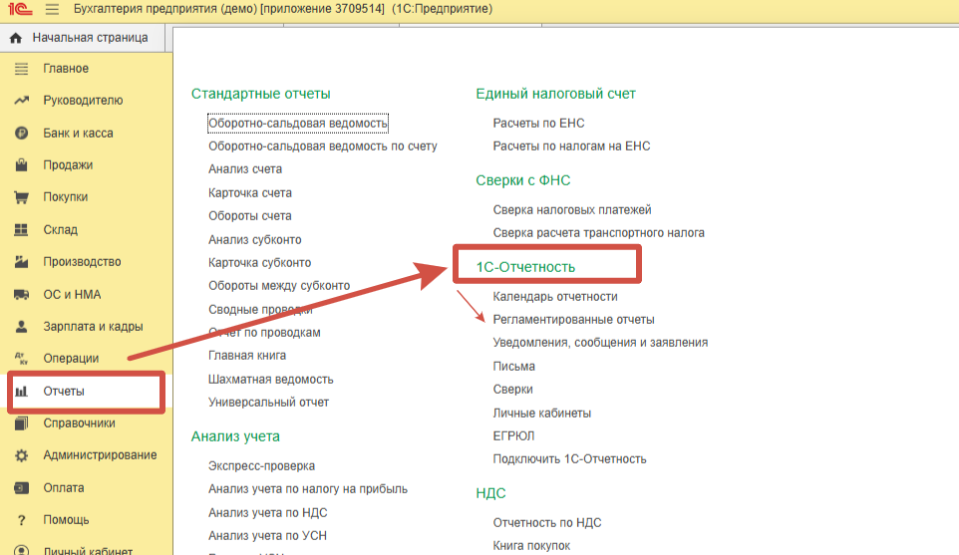Open the Обороты счета report
Viewport: 959px width, 555px height.
tap(250, 216)
